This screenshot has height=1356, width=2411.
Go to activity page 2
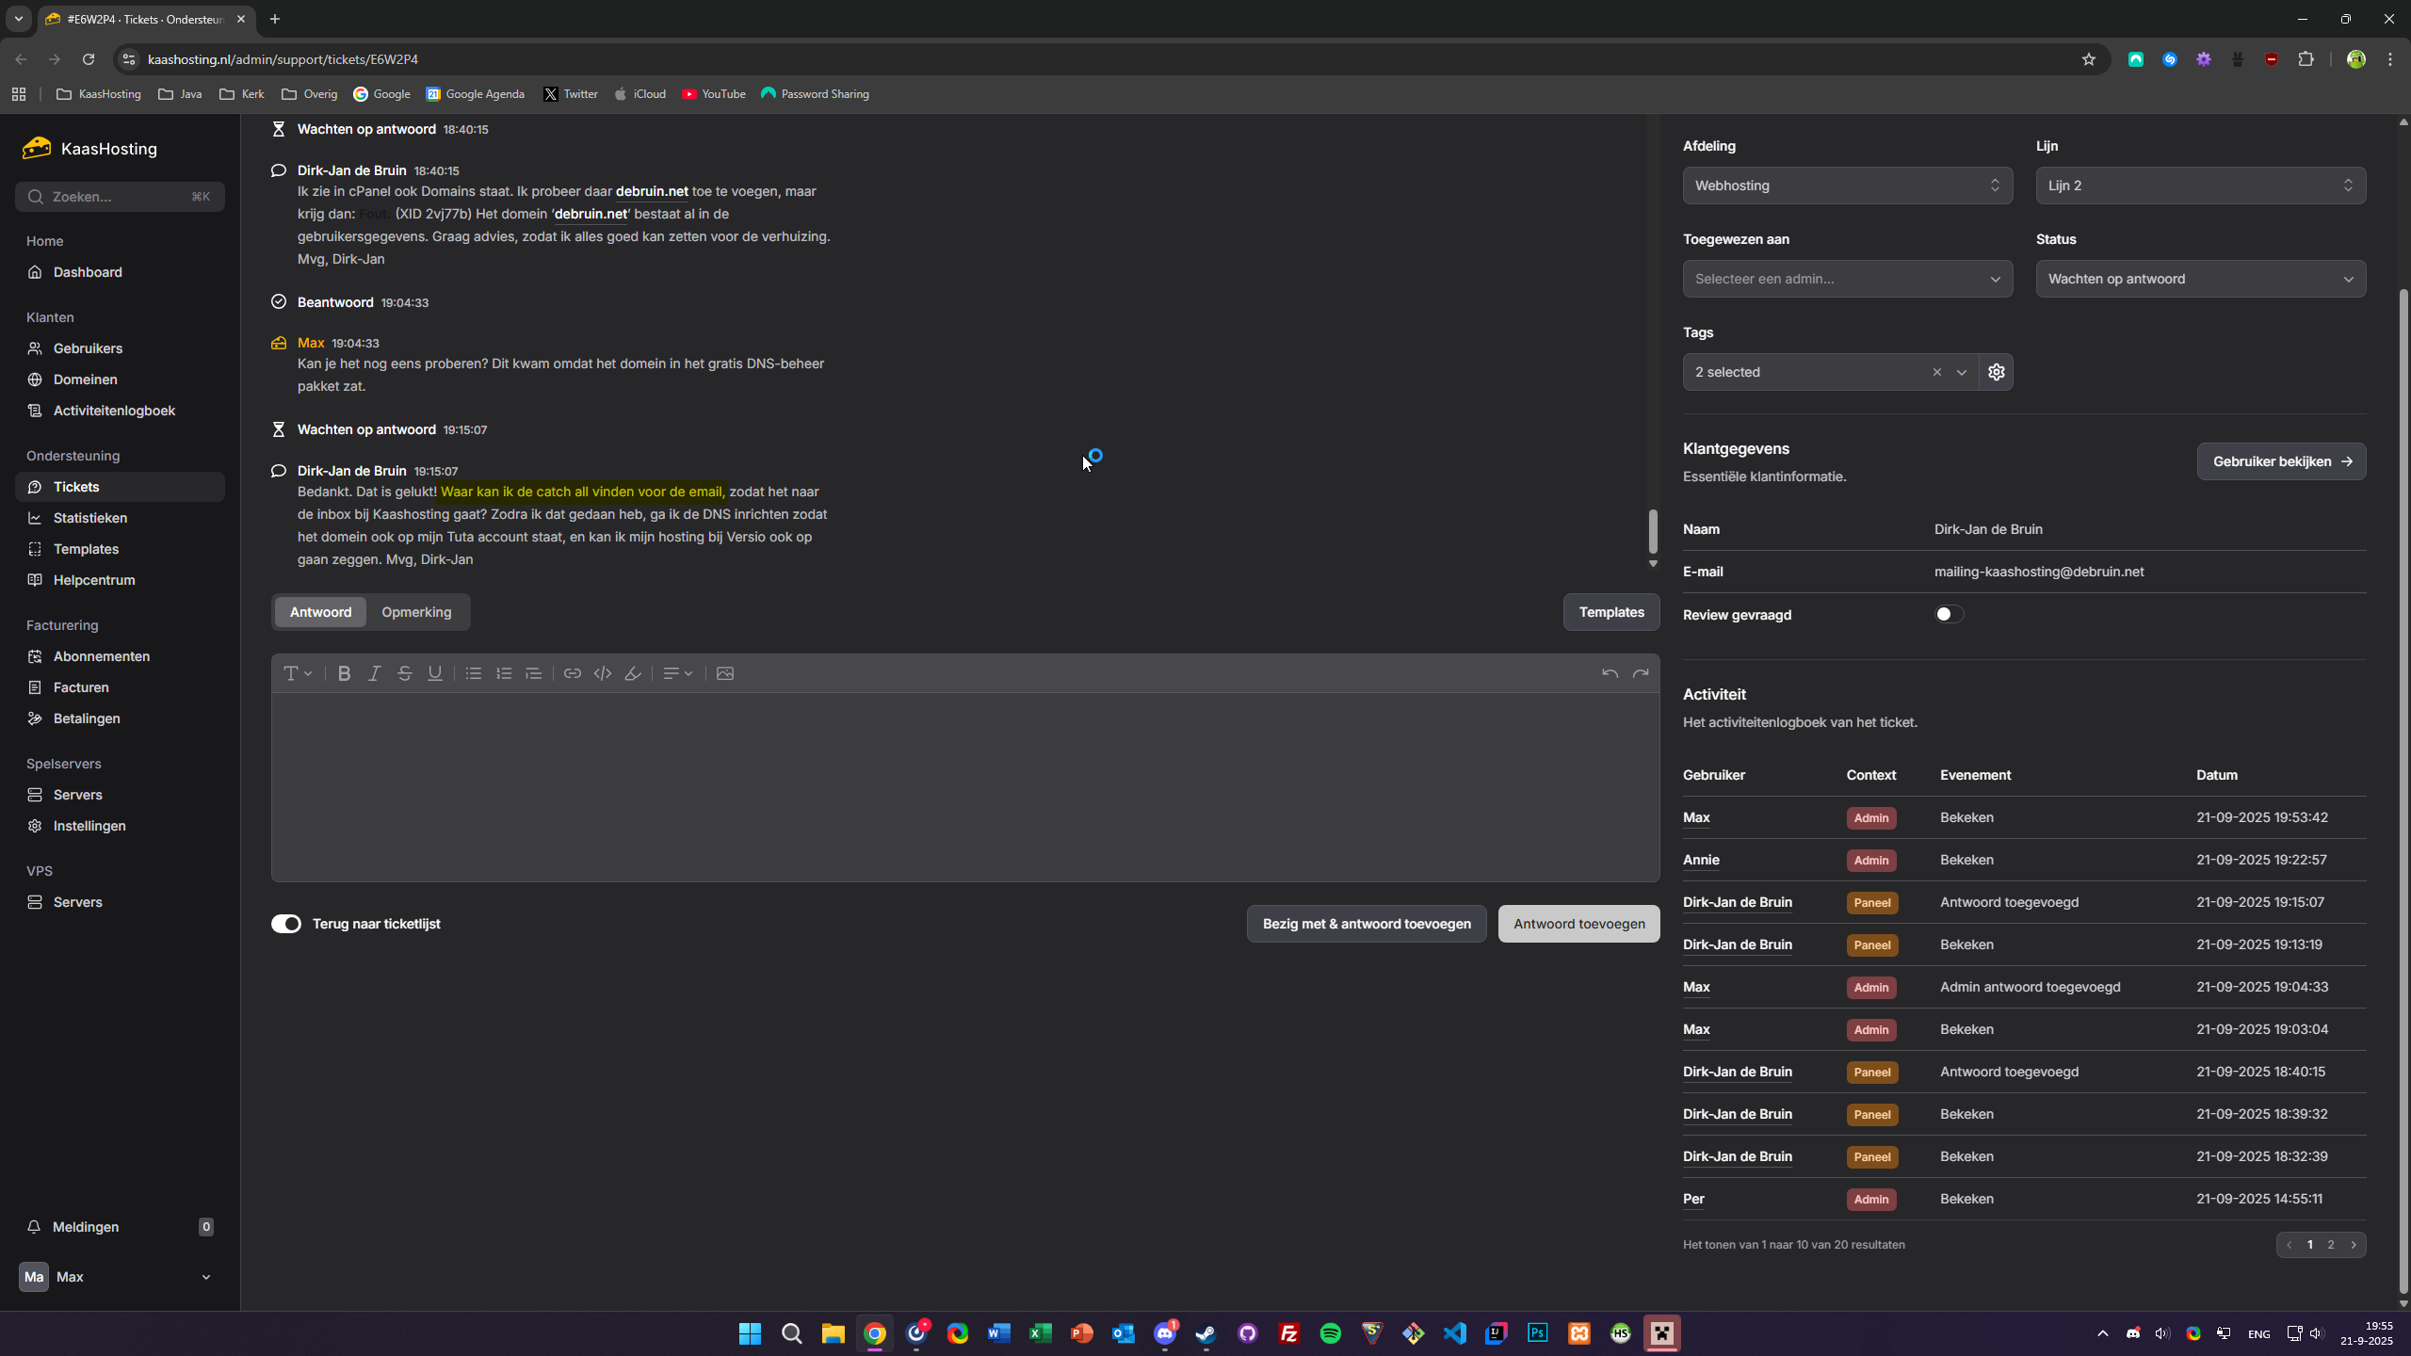pyautogui.click(x=2331, y=1245)
